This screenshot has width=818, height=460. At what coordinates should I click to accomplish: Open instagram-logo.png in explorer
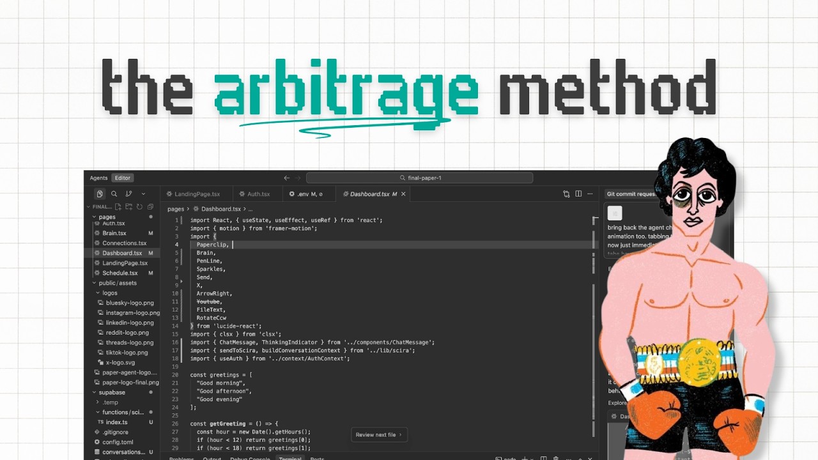(121, 313)
